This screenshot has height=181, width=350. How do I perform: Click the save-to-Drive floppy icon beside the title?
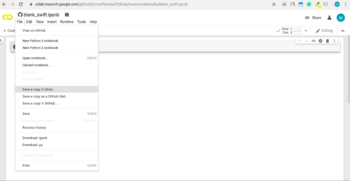(x=67, y=15)
